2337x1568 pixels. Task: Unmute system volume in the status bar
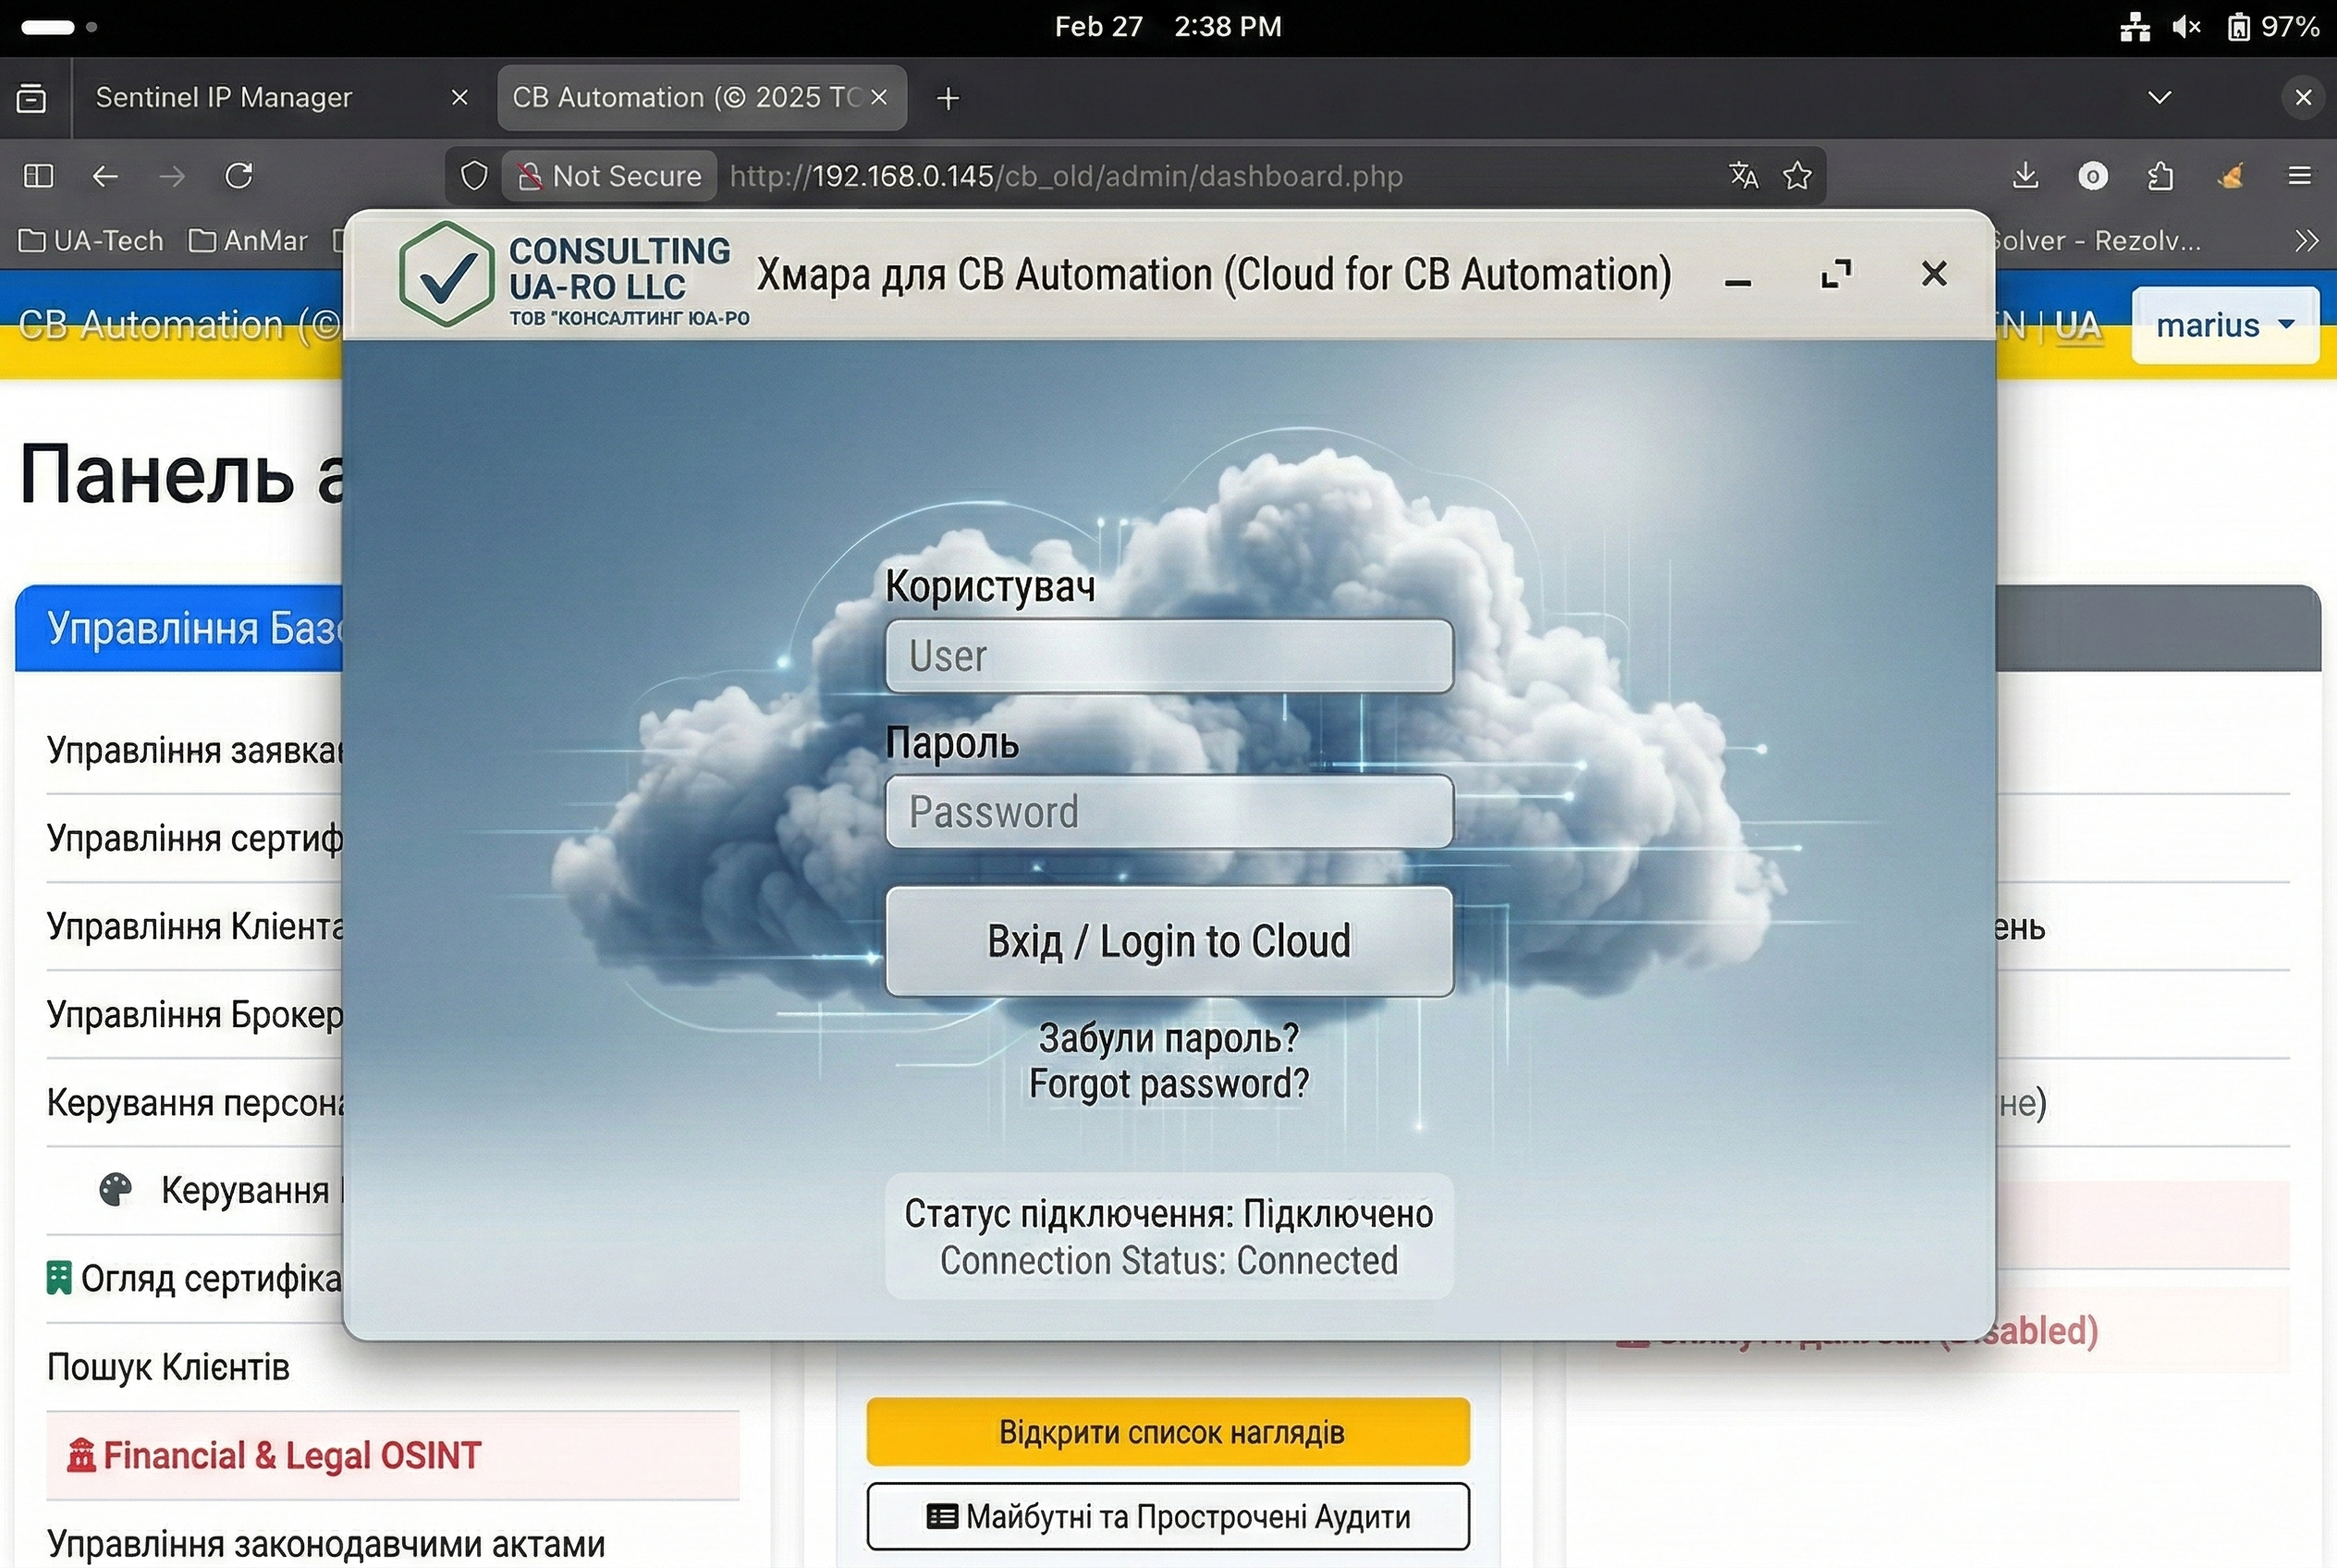[x=2186, y=26]
